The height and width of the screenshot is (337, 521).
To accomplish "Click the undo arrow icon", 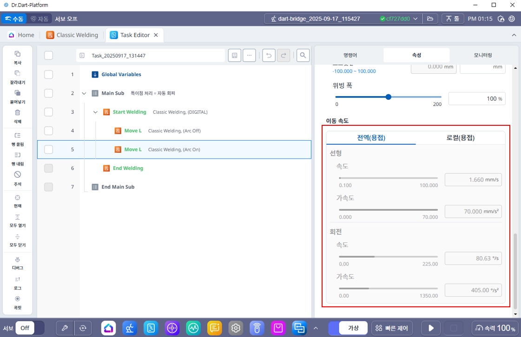I will 269,56.
